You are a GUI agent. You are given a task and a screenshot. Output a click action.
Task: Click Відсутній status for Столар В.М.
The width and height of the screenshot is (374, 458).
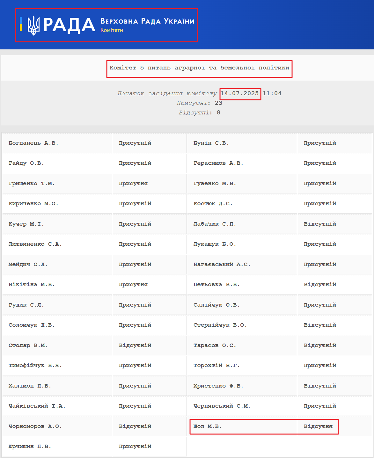[x=135, y=345]
